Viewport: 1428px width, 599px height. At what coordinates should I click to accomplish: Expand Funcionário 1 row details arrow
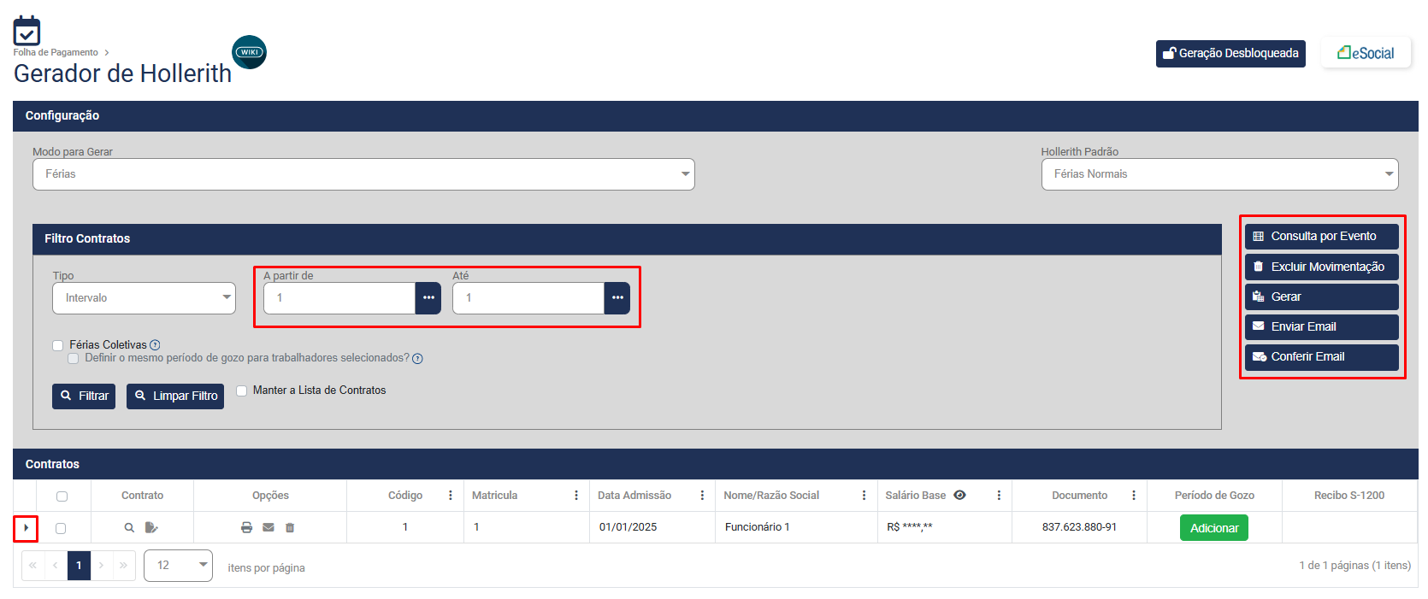point(26,528)
